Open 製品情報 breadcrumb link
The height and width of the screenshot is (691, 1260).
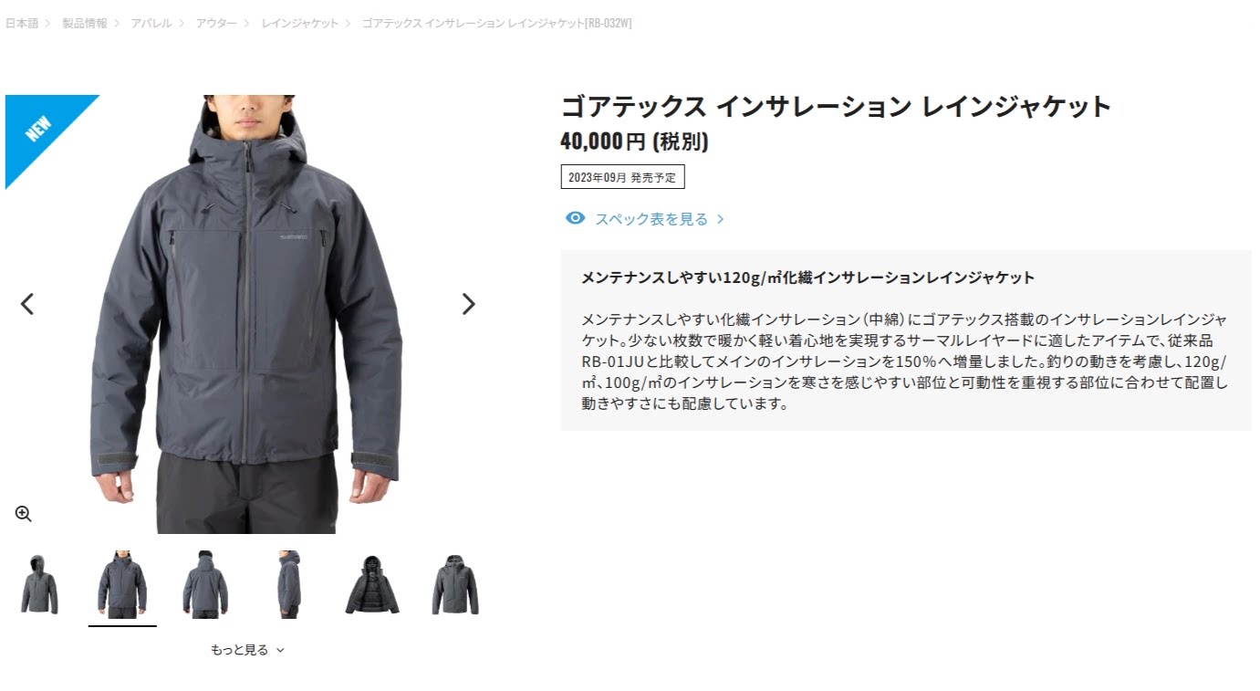coord(85,23)
